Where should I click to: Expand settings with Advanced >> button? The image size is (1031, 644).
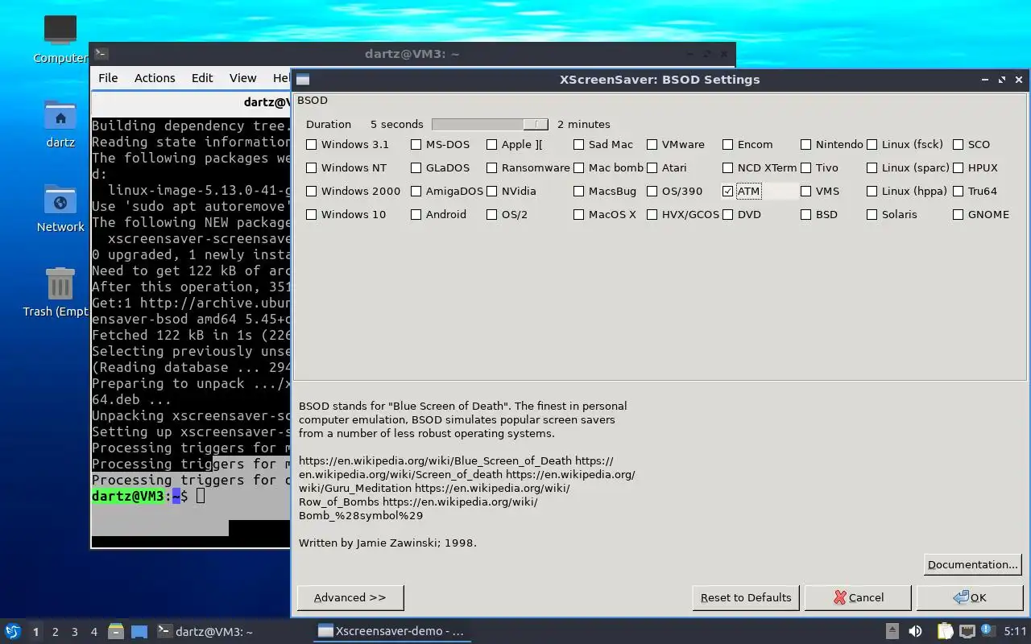pos(350,598)
